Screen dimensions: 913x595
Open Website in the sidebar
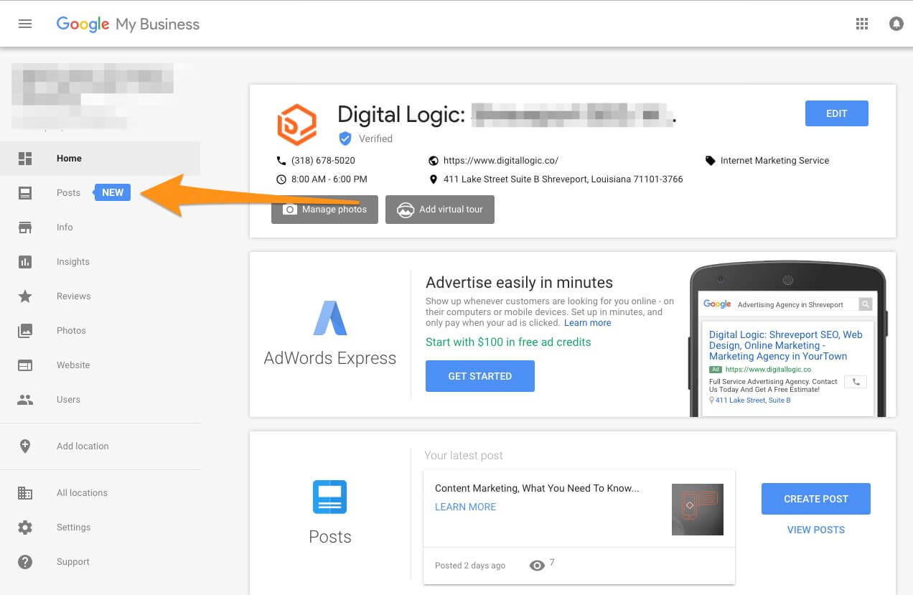coord(100,365)
